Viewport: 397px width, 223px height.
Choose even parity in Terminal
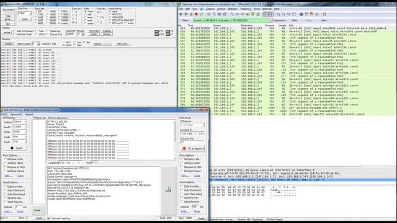point(88,17)
